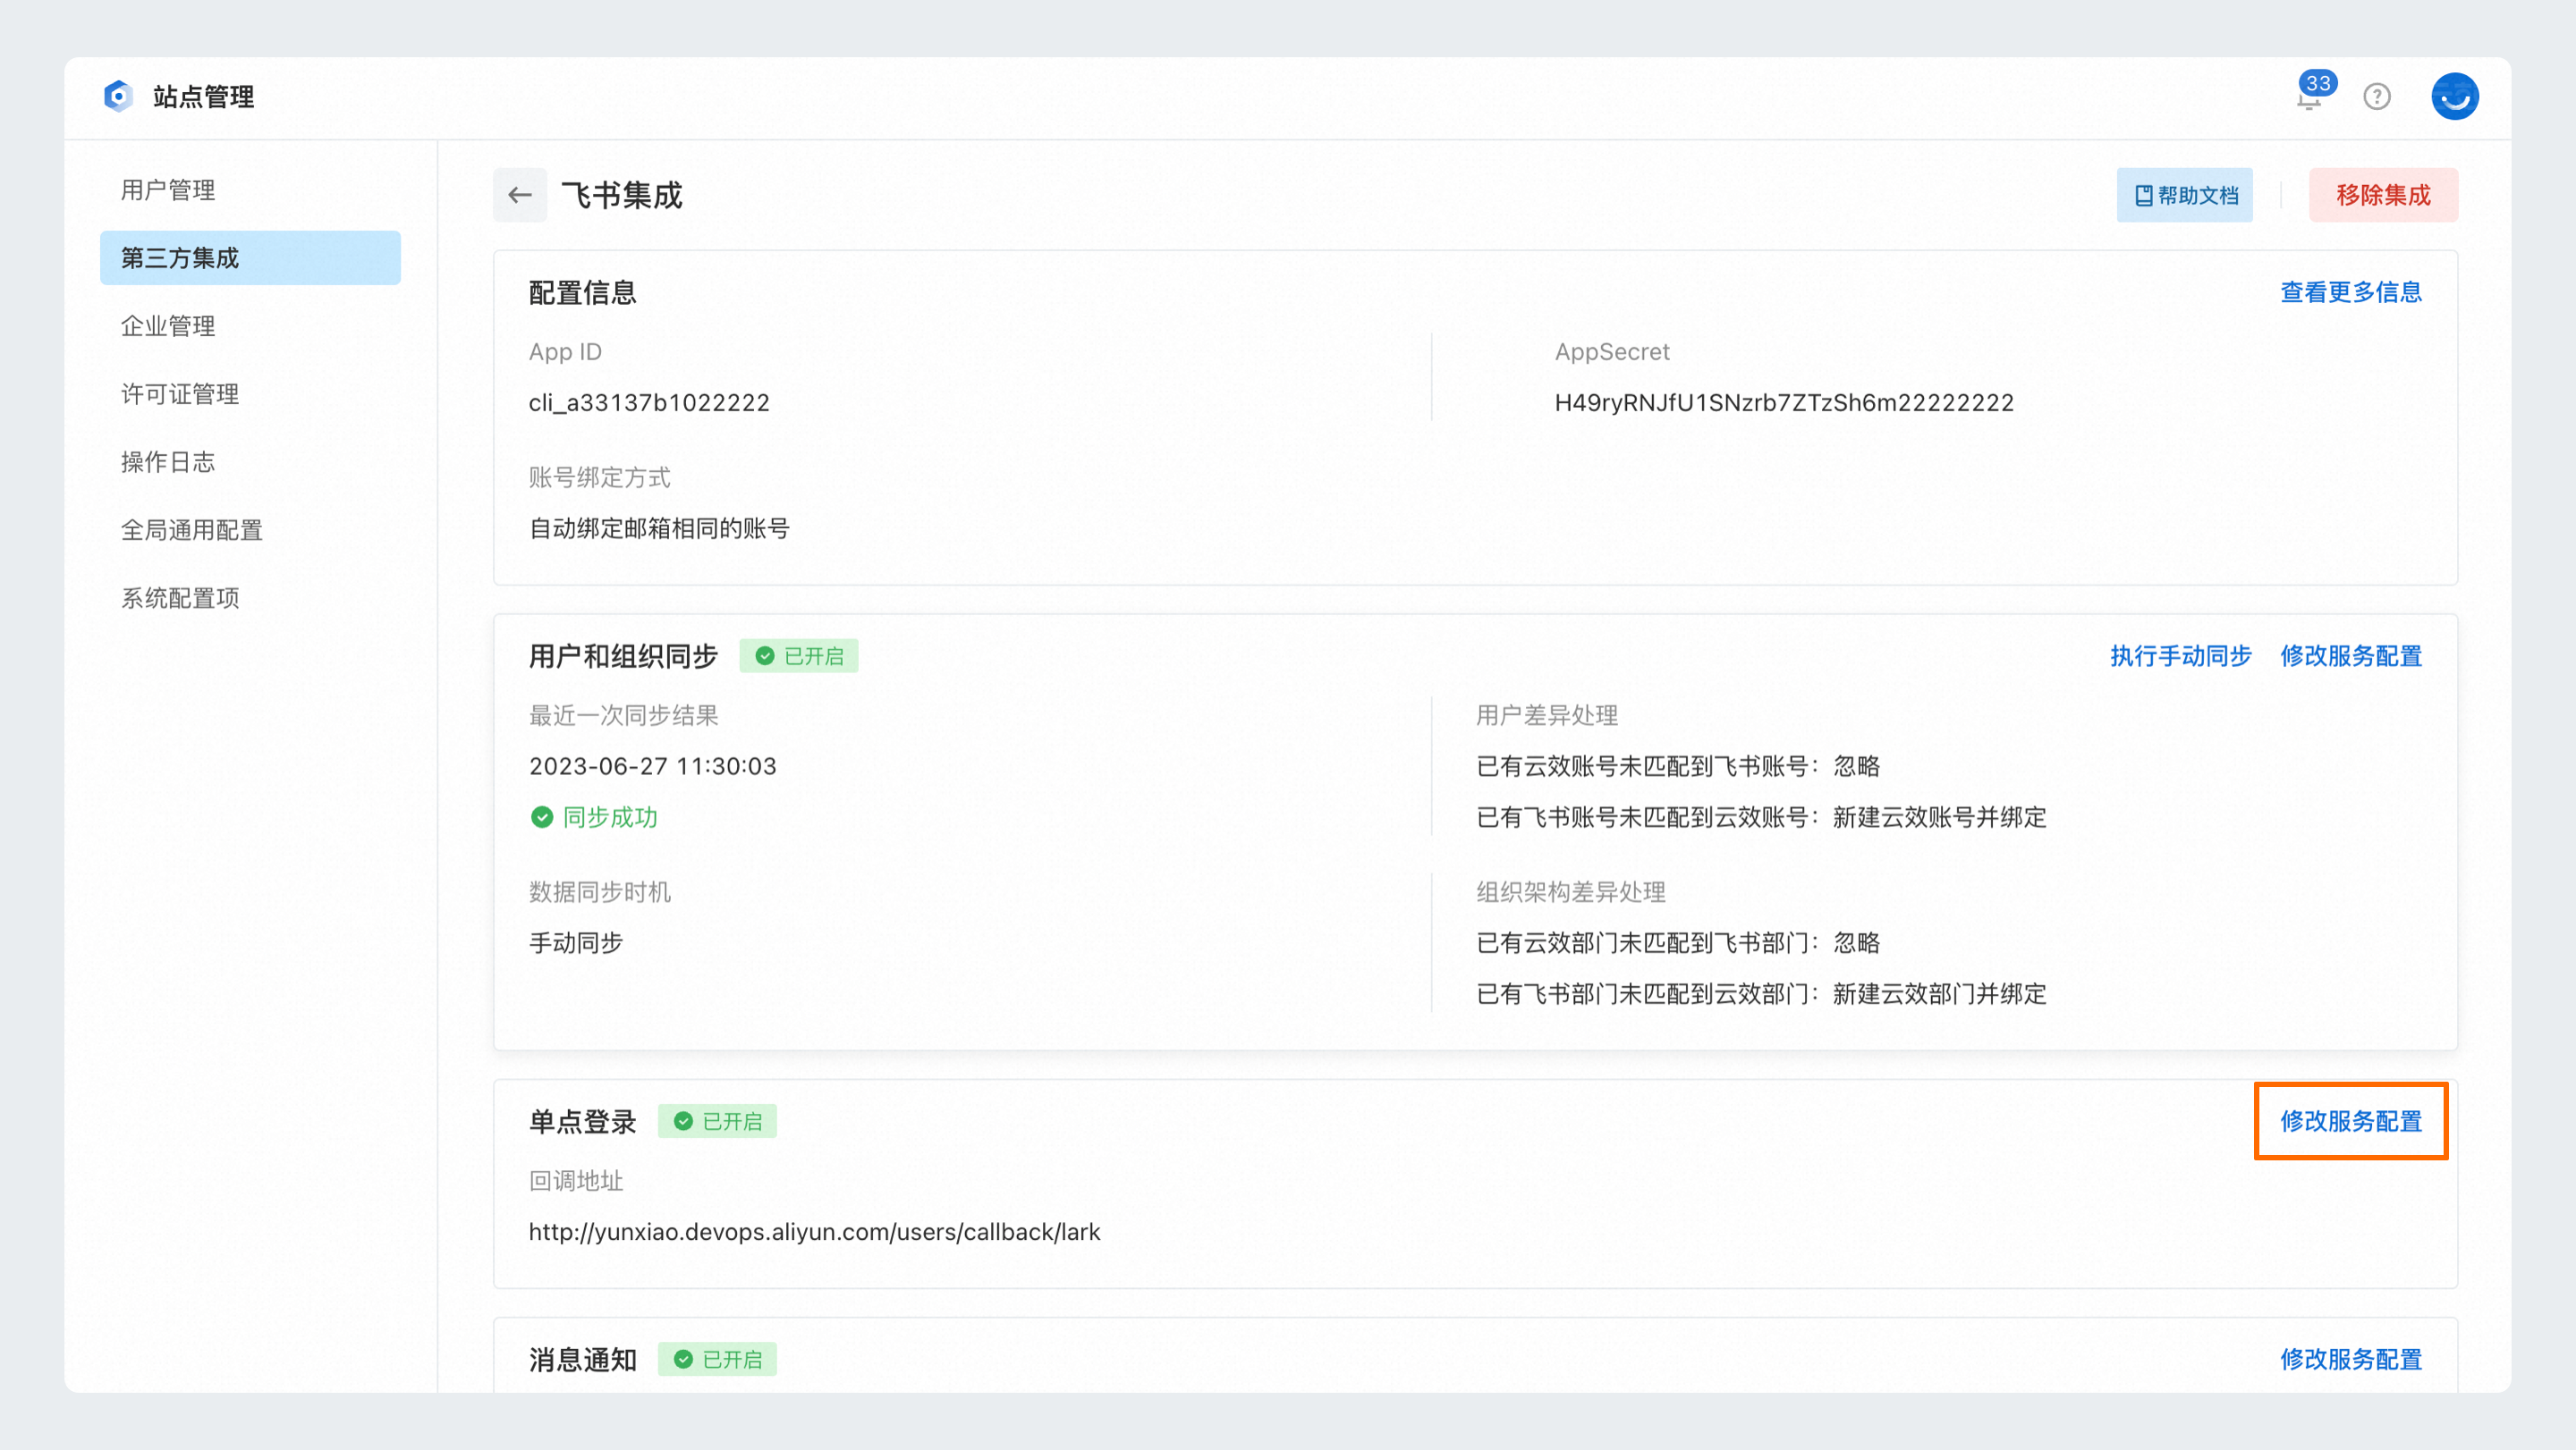Click the 配置信息 section heading
Image resolution: width=2576 pixels, height=1450 pixels.
(583, 293)
